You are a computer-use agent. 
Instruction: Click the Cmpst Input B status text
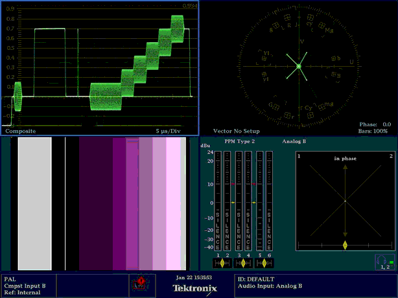24,286
